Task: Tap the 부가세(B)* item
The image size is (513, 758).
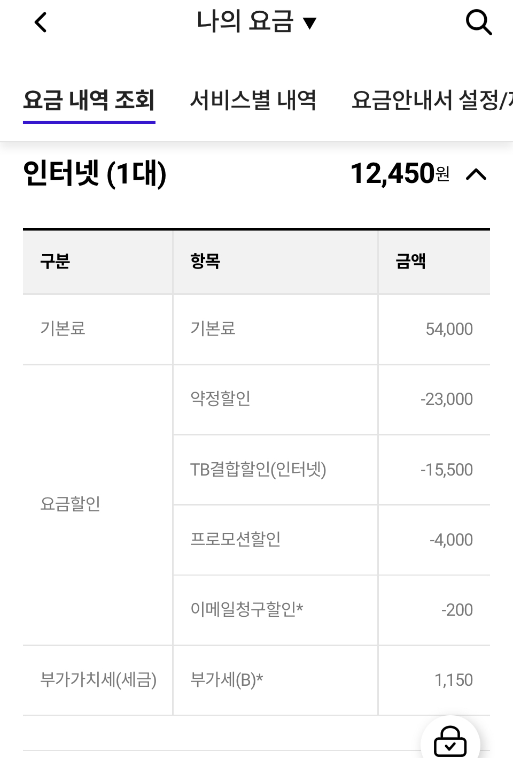Action: click(x=227, y=680)
